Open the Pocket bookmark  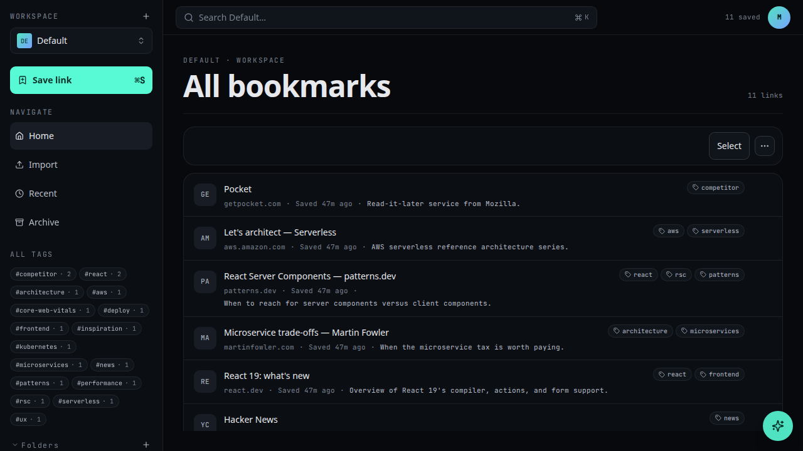click(x=238, y=189)
